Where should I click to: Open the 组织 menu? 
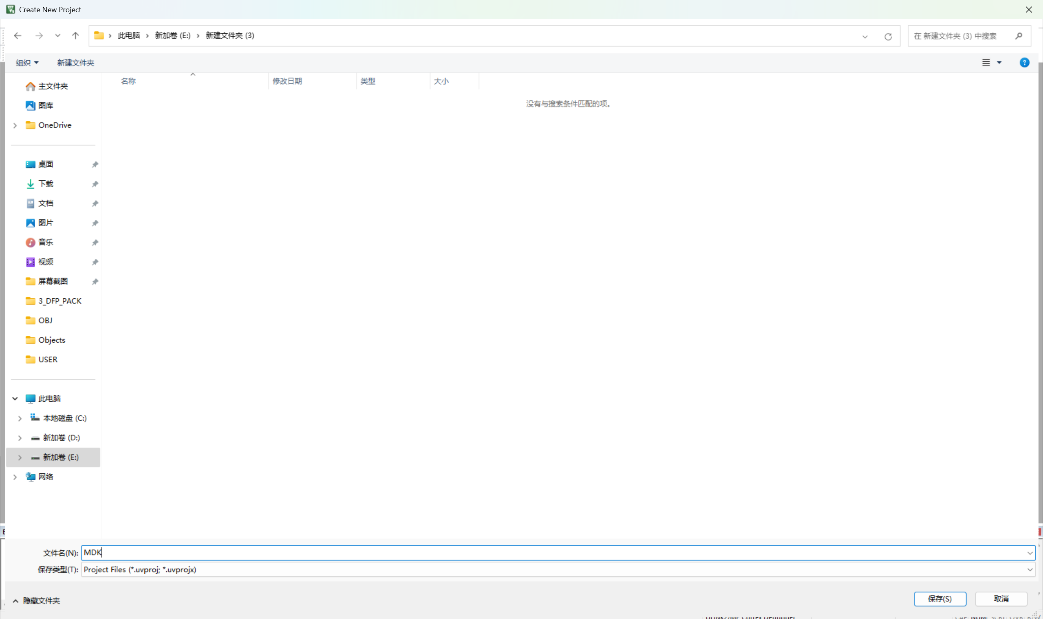[x=27, y=63]
